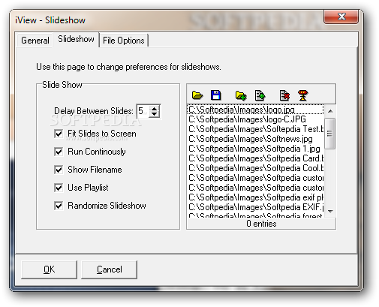This screenshot has height=307, width=379.
Task: Uncheck Run Continously option
Action: point(59,152)
